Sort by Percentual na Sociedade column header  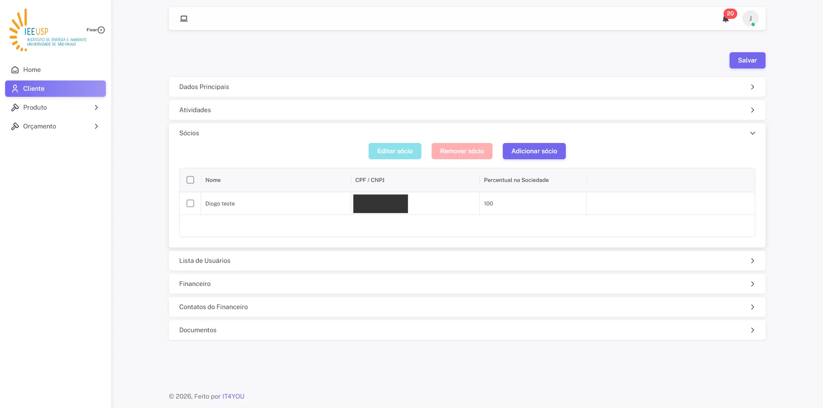(x=533, y=180)
